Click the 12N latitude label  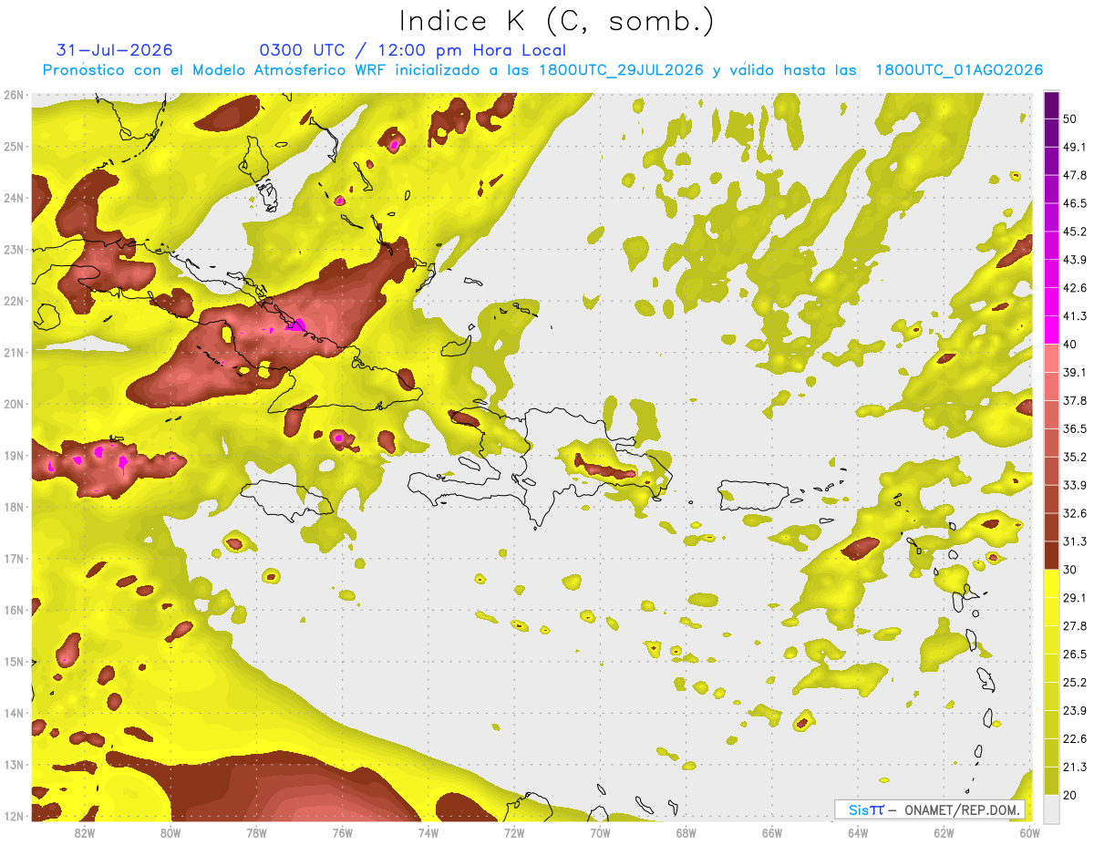click(x=14, y=816)
